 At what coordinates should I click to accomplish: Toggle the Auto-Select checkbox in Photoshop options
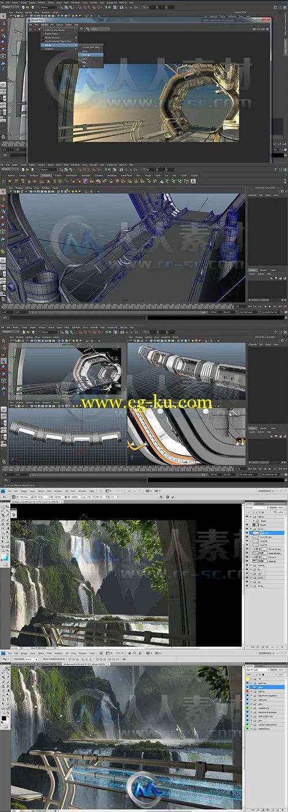click(x=13, y=659)
